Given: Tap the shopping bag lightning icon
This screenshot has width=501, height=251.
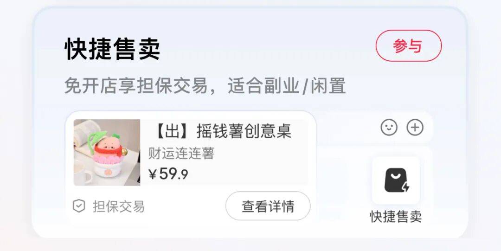Looking at the screenshot, I should click(396, 180).
